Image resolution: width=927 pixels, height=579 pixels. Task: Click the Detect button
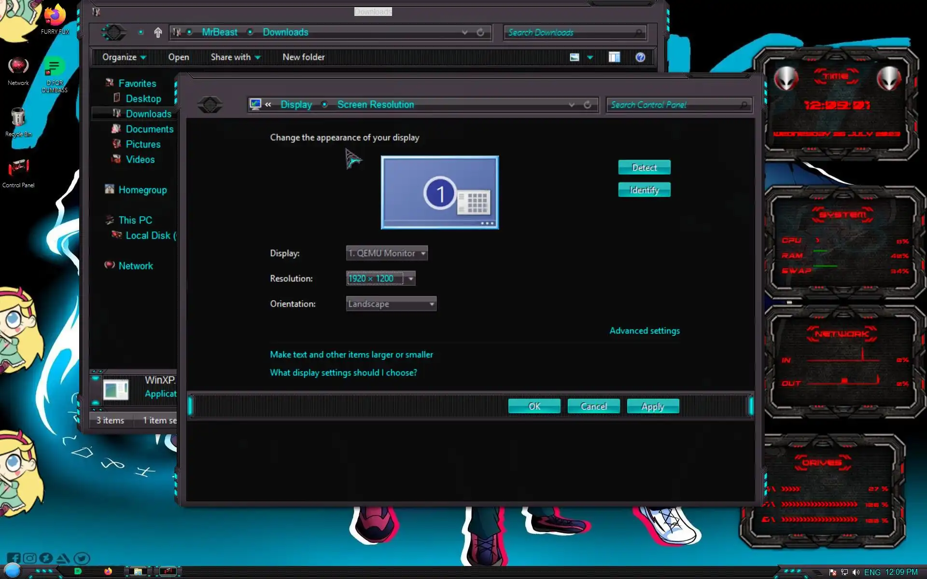click(644, 167)
